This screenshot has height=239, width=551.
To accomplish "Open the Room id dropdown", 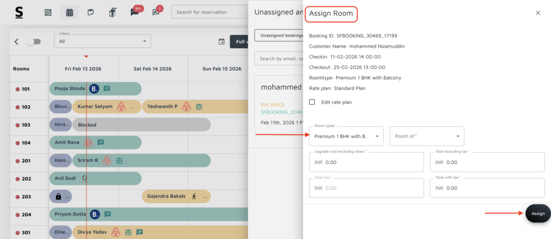I will (426, 136).
